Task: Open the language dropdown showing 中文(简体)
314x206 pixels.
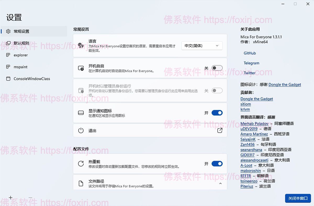Action: coord(201,45)
